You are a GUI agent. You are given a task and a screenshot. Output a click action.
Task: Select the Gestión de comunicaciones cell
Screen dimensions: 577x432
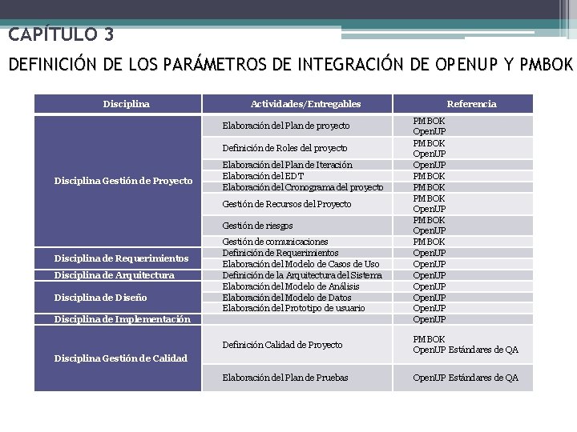pos(297,242)
